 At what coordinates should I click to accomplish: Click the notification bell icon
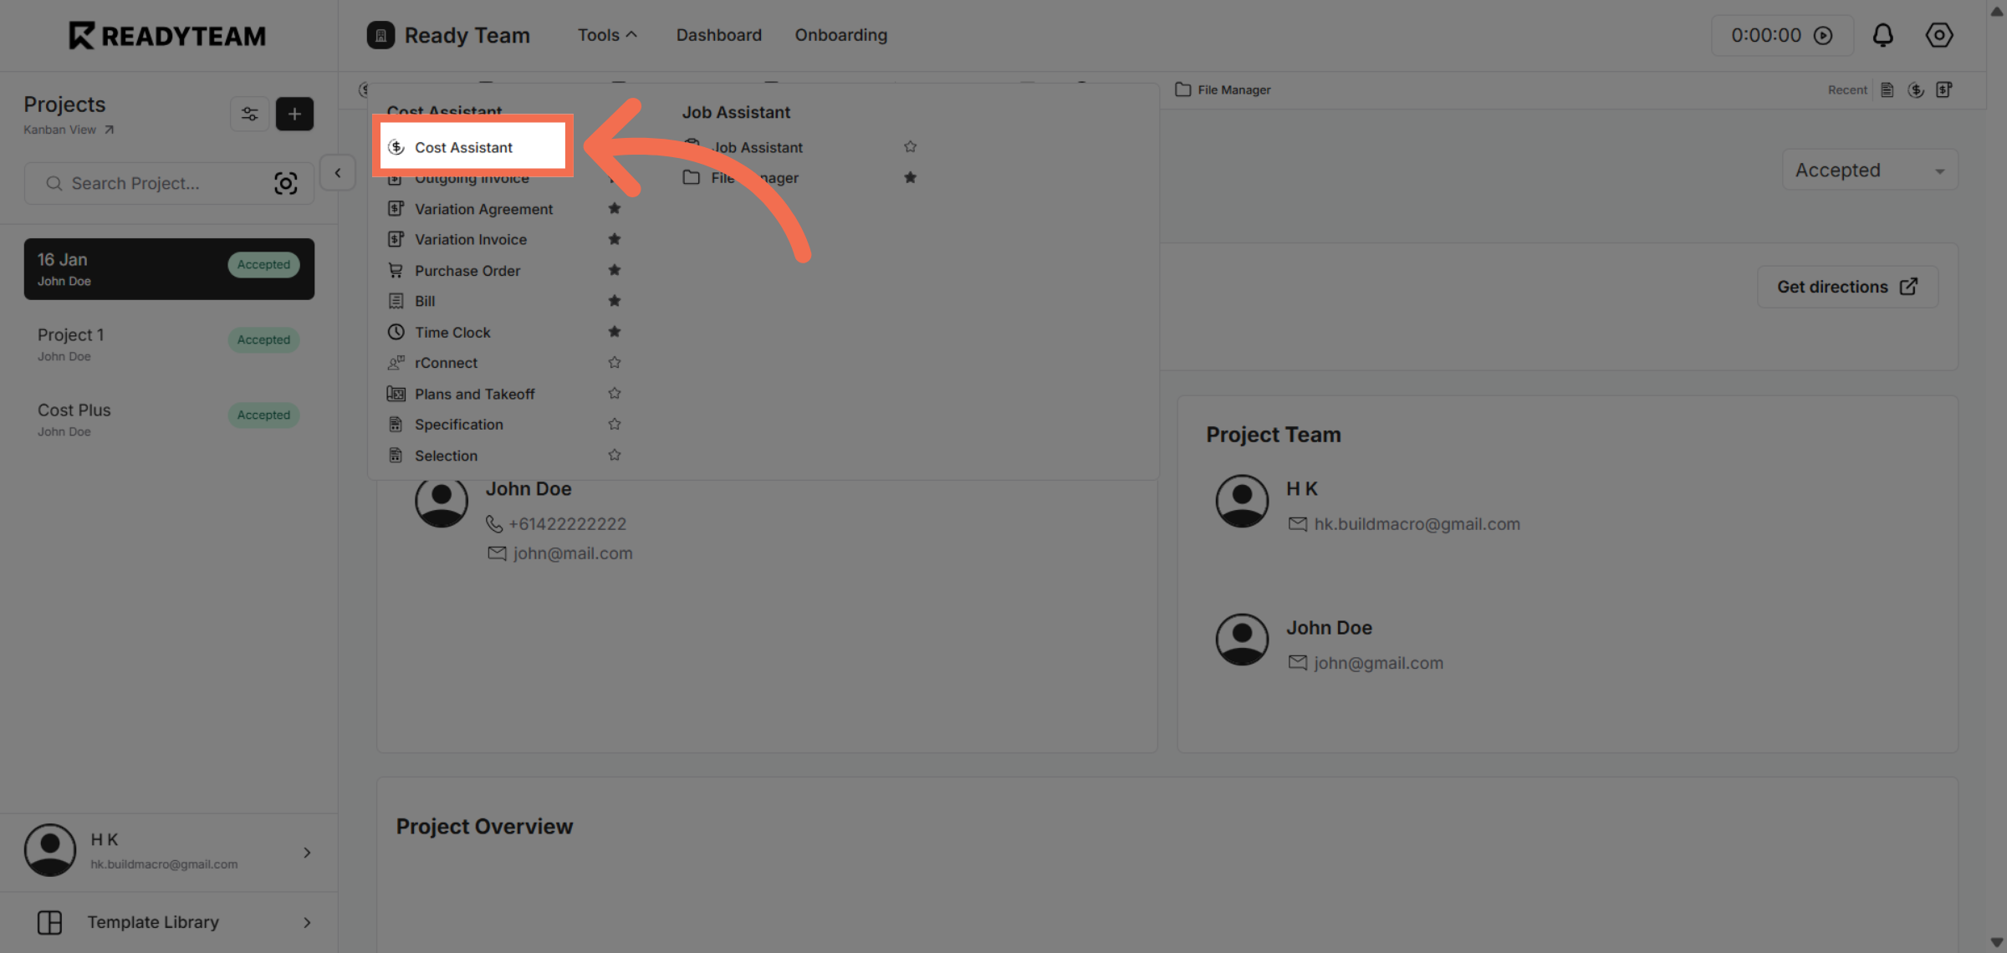tap(1882, 35)
